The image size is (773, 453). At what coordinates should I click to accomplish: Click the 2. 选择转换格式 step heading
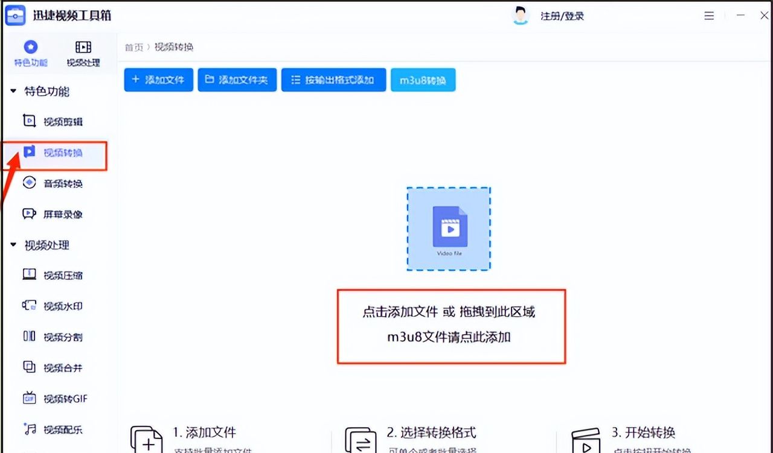(x=431, y=432)
